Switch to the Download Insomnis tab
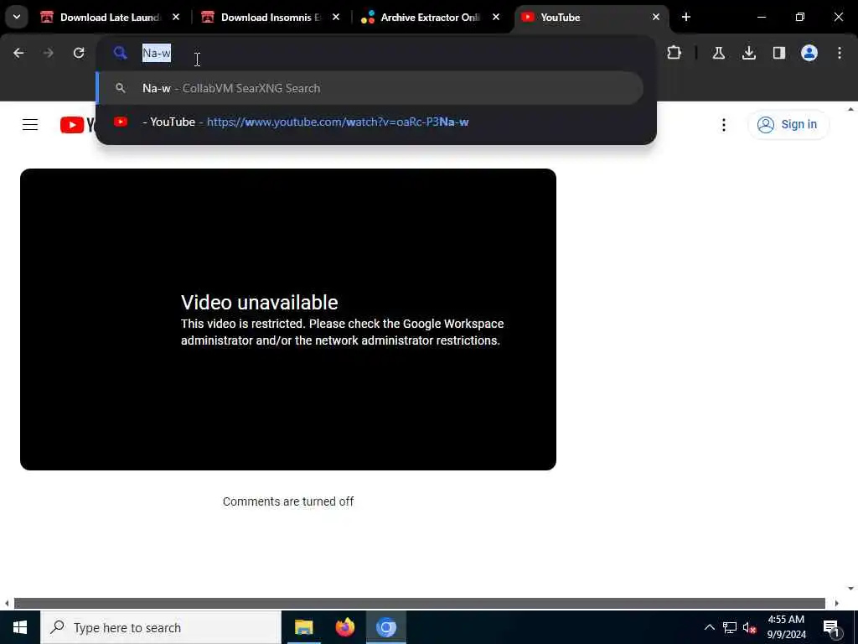 point(270,18)
